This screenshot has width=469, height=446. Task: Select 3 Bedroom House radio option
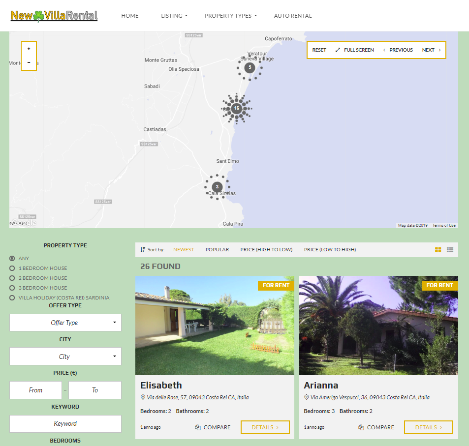[12, 288]
